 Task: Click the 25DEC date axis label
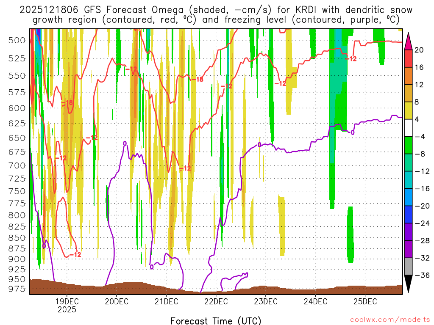[x=365, y=301]
